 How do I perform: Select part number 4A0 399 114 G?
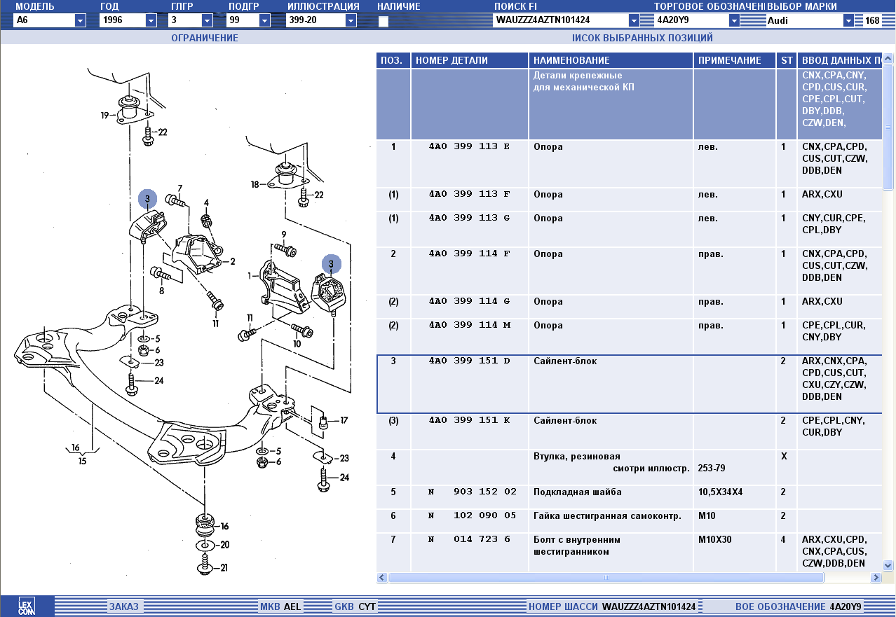469,301
